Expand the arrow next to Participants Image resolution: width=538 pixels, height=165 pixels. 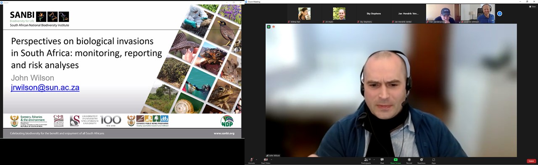pos(374,160)
